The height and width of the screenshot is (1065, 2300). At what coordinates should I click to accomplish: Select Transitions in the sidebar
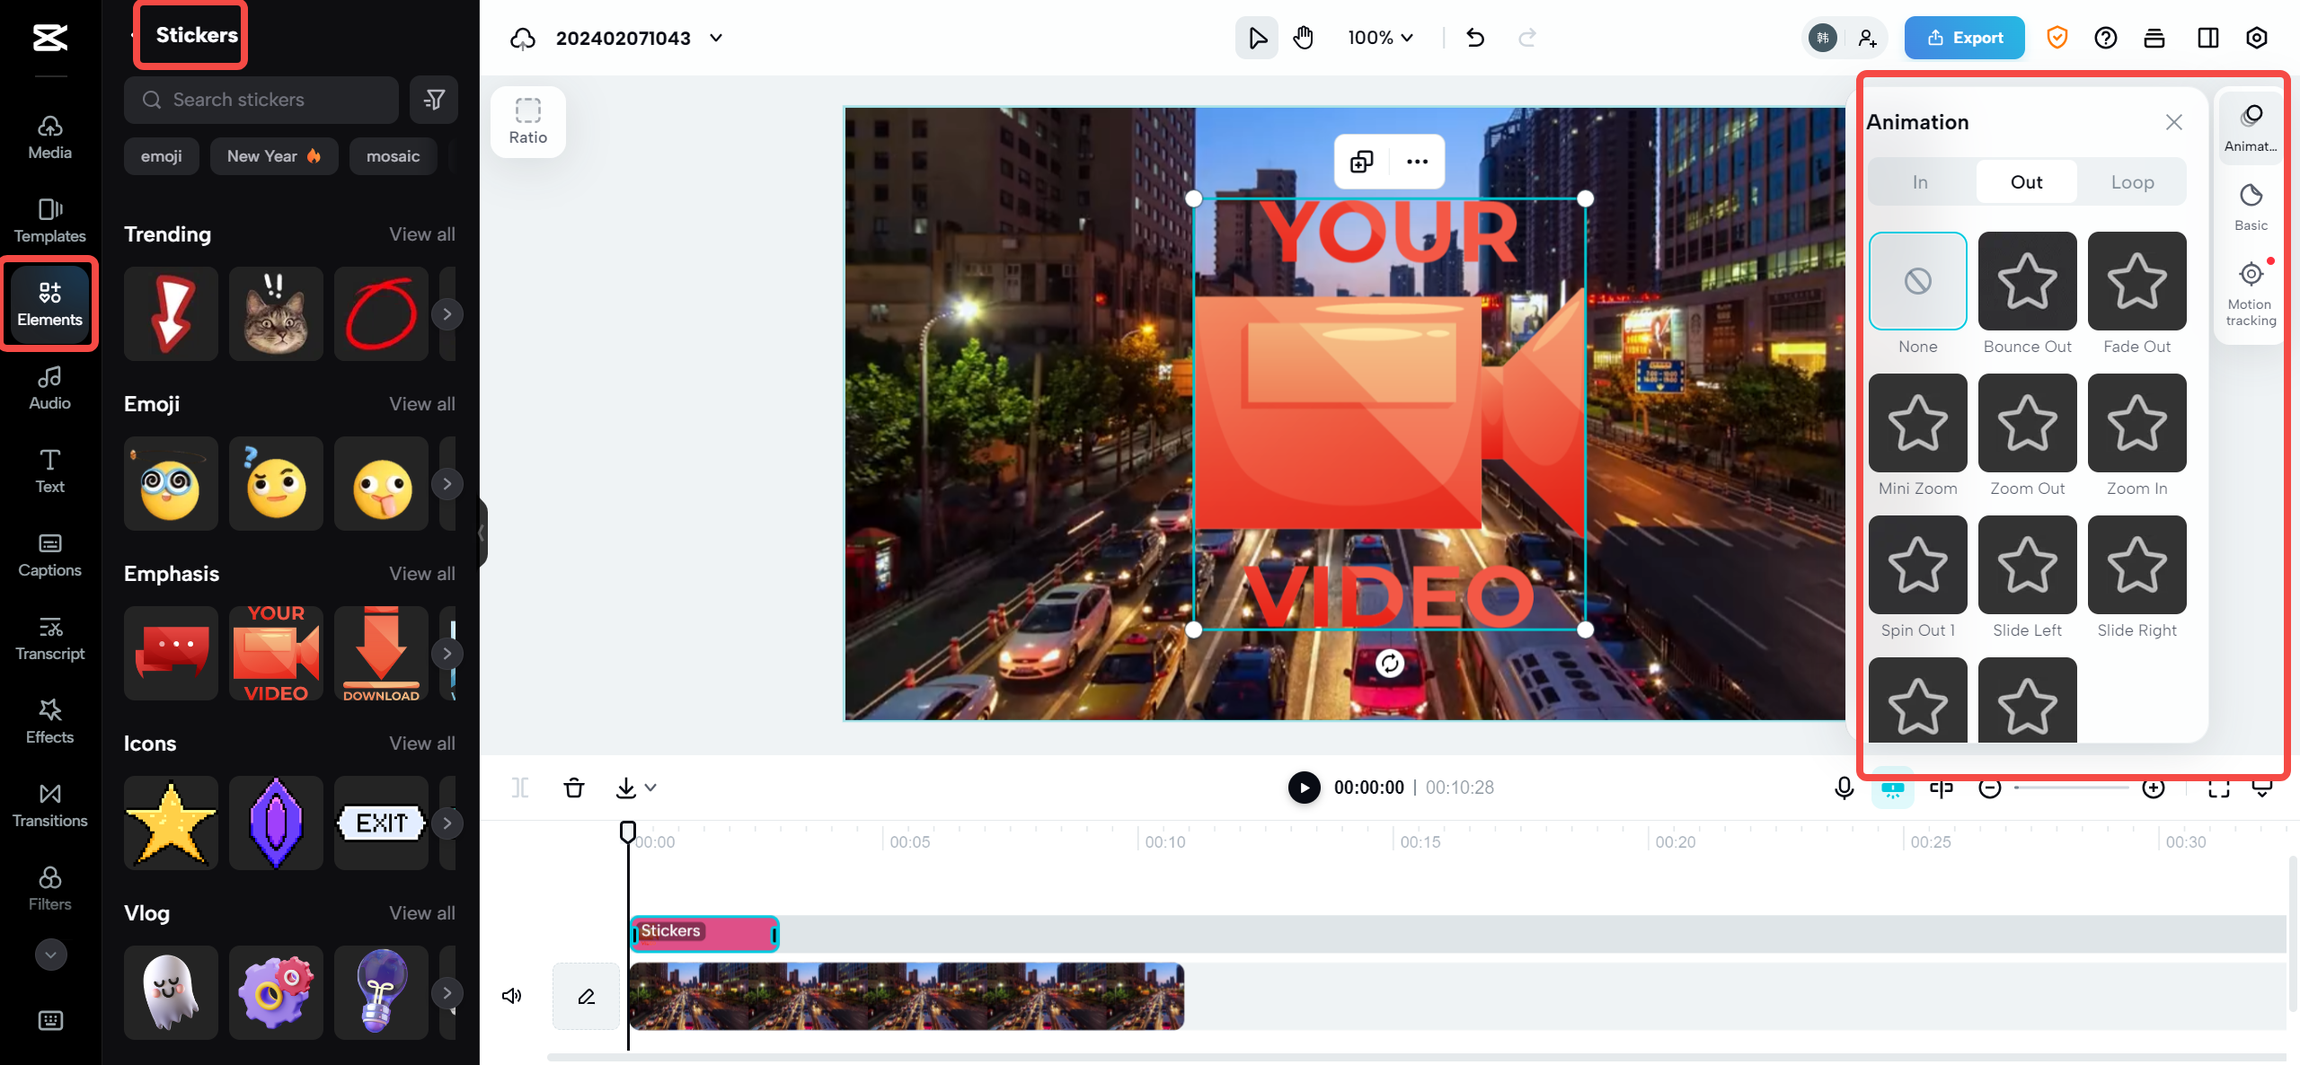pos(49,805)
